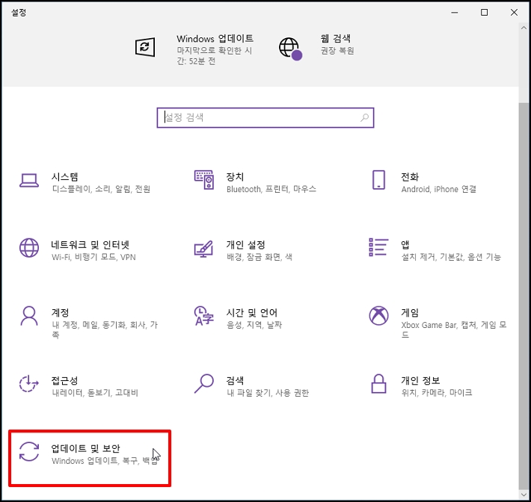Click 음성, 지역, 날짜 description
This screenshot has height=502, width=531.
click(254, 325)
